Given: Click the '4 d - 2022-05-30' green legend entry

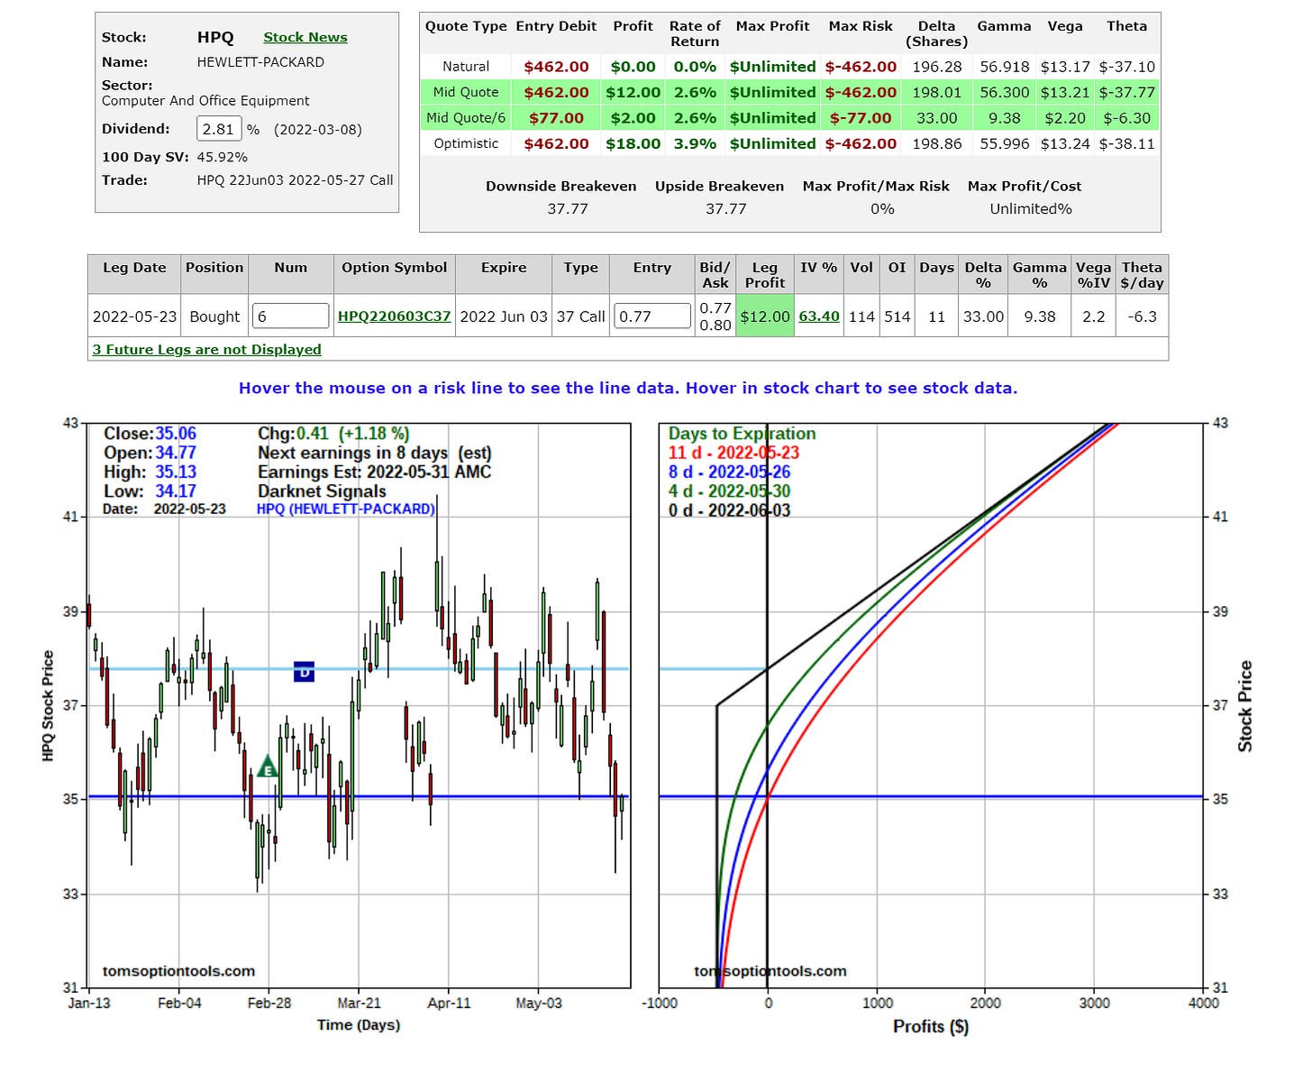Looking at the screenshot, I should [729, 491].
